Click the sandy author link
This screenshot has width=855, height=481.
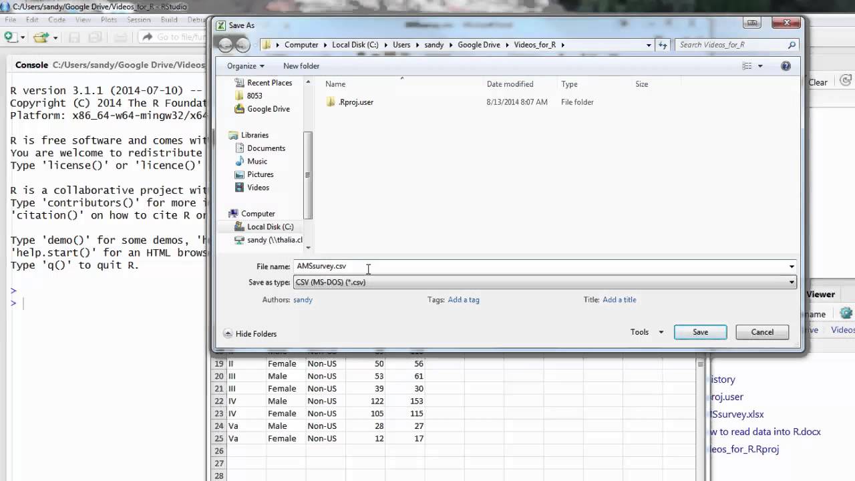[303, 300]
